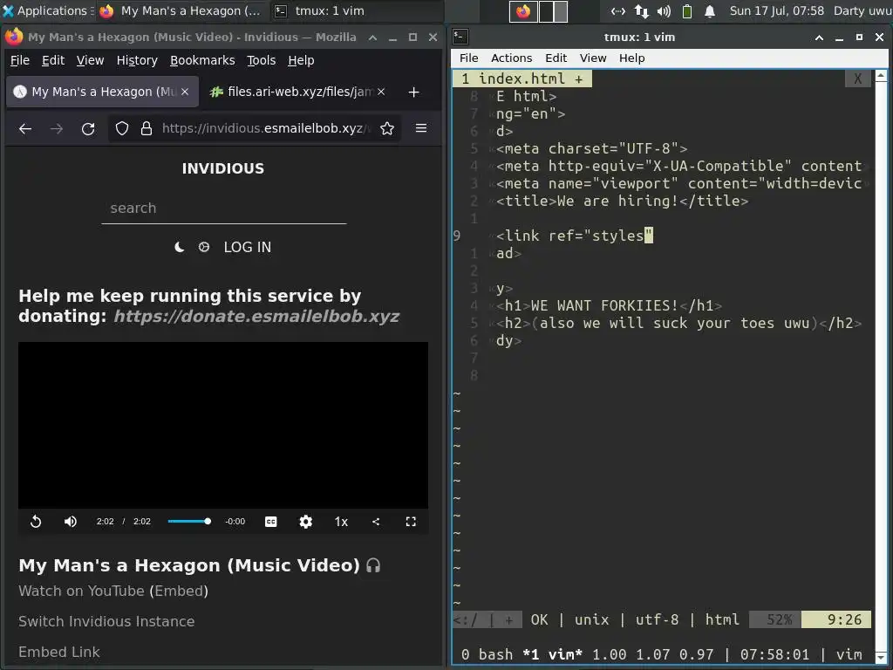Click Switch Invidious Instance
This screenshot has width=893, height=670.
tap(106, 621)
